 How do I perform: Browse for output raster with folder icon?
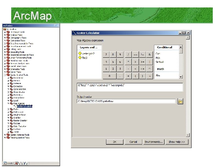(x=180, y=101)
